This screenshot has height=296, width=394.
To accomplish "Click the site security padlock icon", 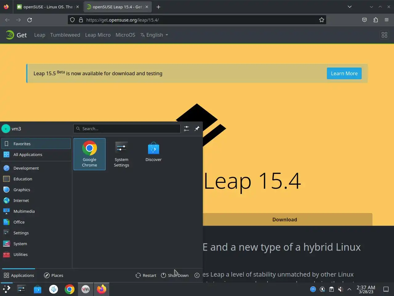I will pyautogui.click(x=81, y=20).
